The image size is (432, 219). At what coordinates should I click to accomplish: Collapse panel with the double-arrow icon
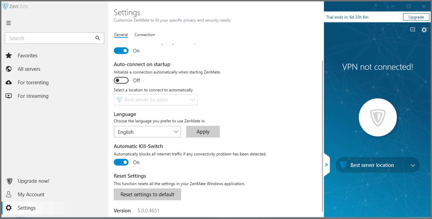point(326,165)
